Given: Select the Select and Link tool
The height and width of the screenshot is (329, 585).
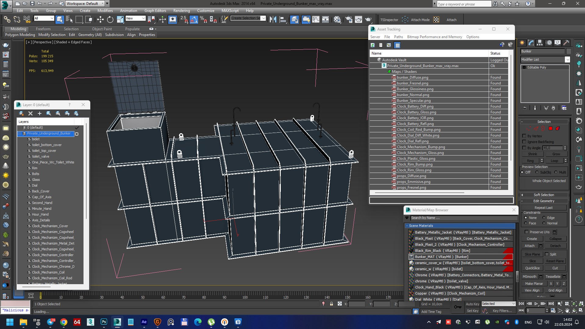Looking at the screenshot, I should pos(7,20).
